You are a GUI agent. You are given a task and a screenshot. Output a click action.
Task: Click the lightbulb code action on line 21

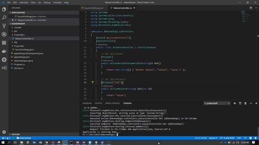coord(93,82)
